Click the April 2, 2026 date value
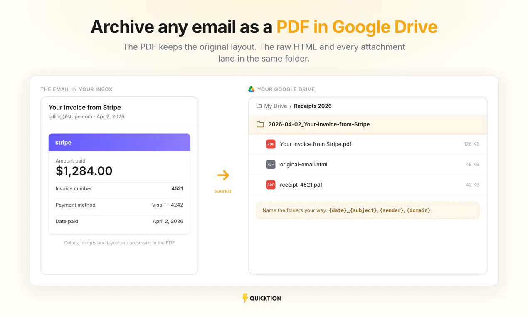528x316 pixels. coord(168,222)
